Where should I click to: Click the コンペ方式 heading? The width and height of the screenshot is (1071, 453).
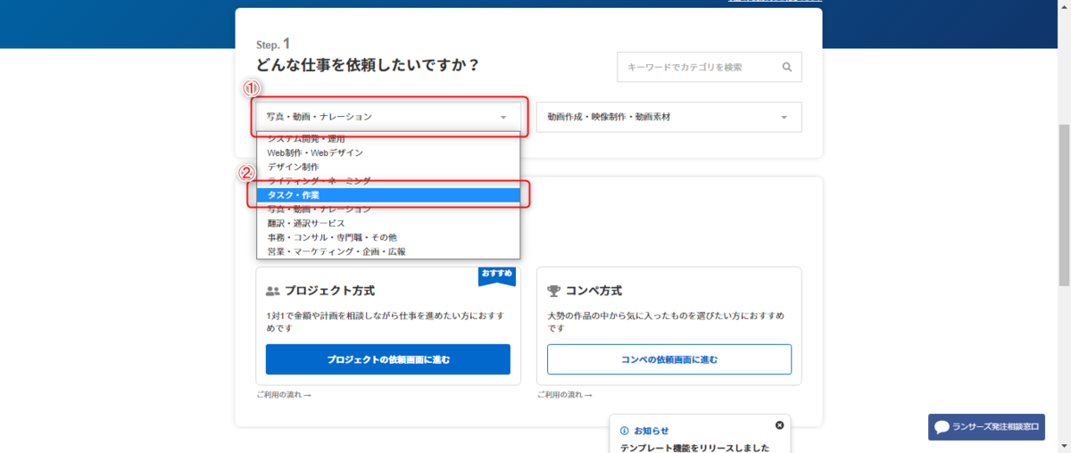594,291
